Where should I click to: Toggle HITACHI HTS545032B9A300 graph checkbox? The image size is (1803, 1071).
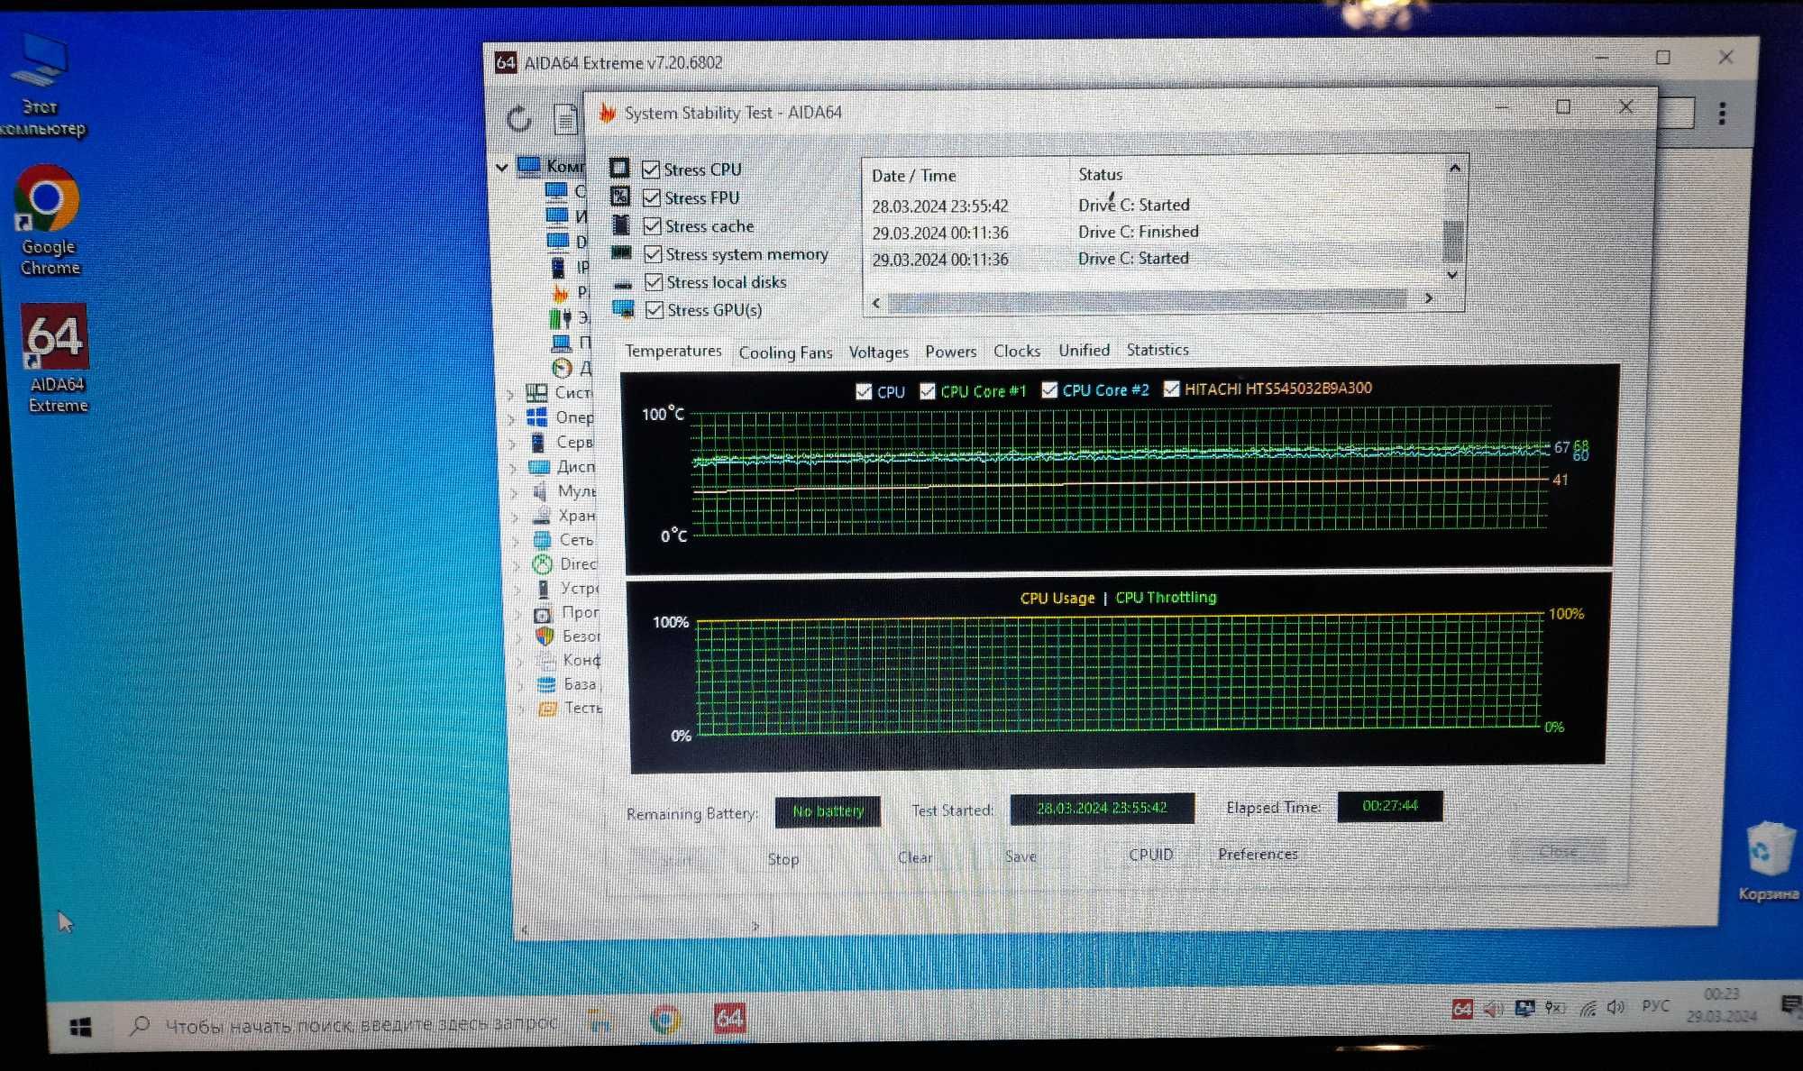(1171, 389)
